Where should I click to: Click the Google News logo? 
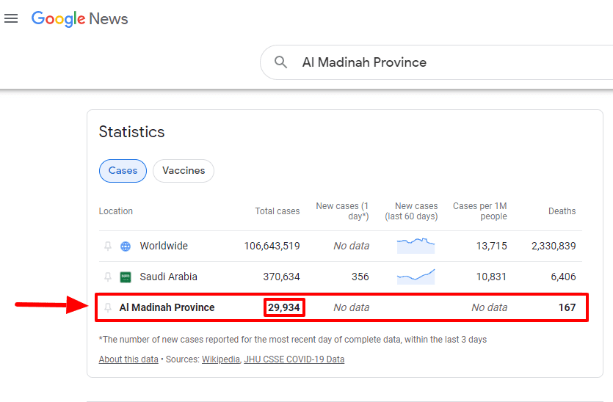80,19
